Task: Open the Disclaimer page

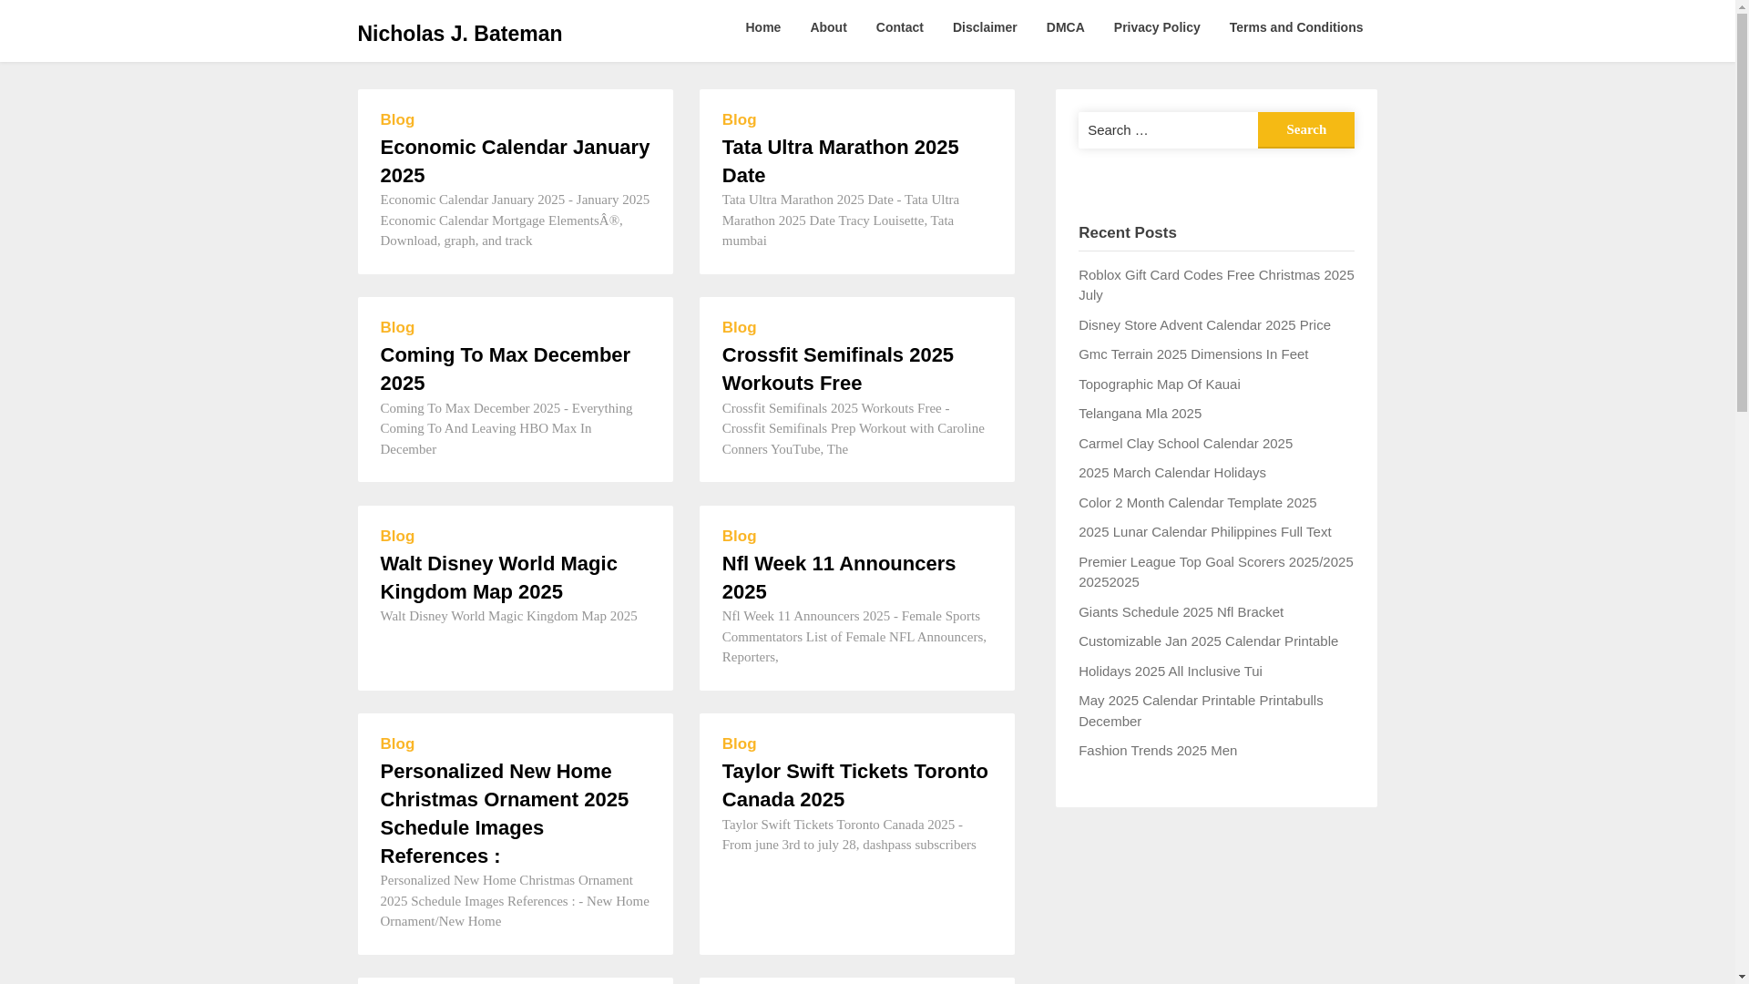Action: [x=985, y=27]
